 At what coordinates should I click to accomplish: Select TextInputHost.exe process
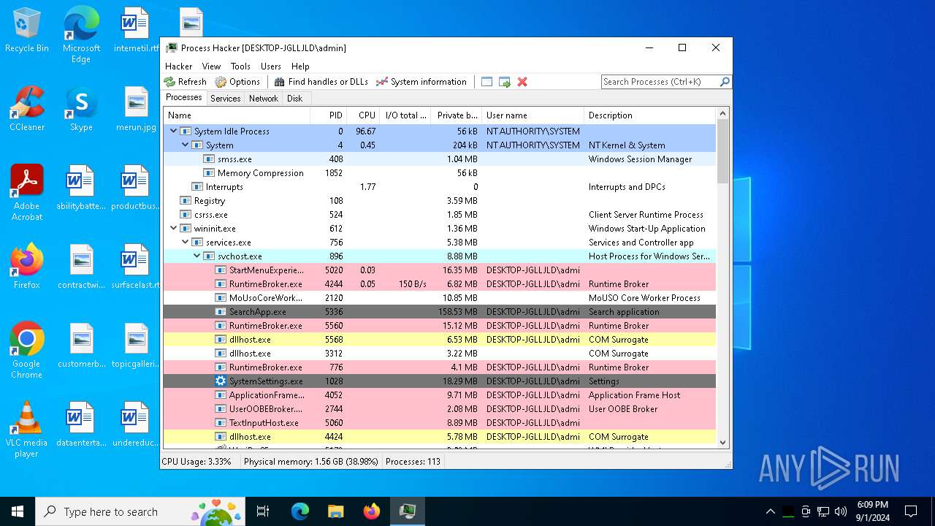pyautogui.click(x=440, y=423)
